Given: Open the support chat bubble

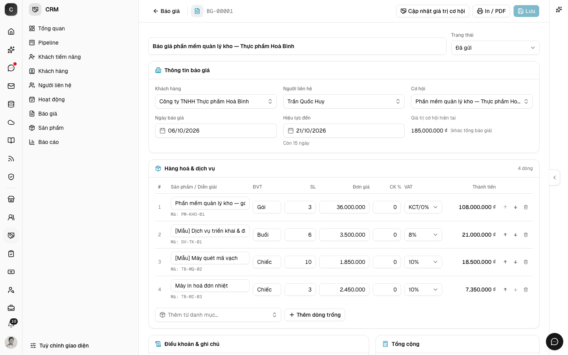Looking at the screenshot, I should pyautogui.click(x=555, y=342).
